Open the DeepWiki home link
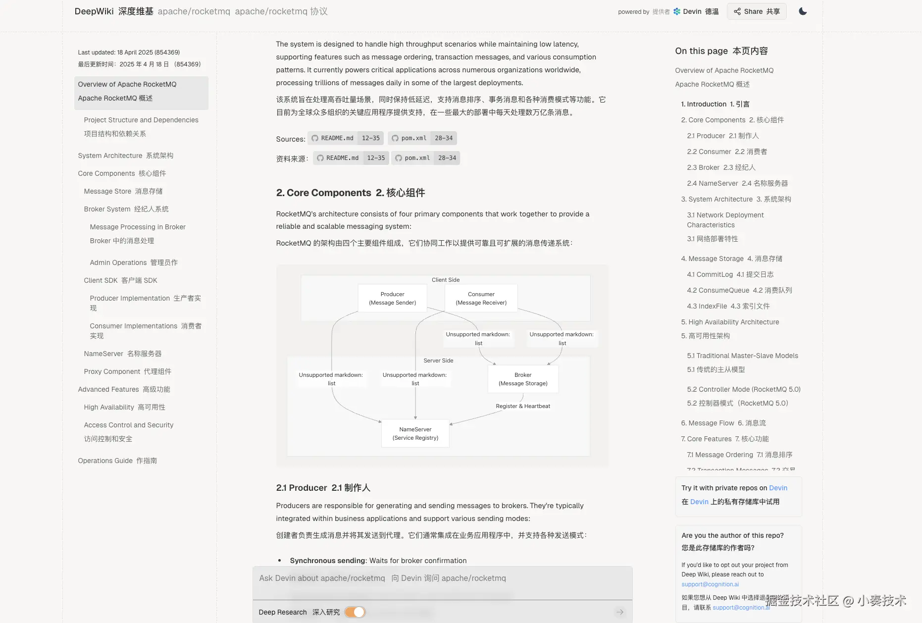Image resolution: width=922 pixels, height=623 pixels. pos(113,11)
